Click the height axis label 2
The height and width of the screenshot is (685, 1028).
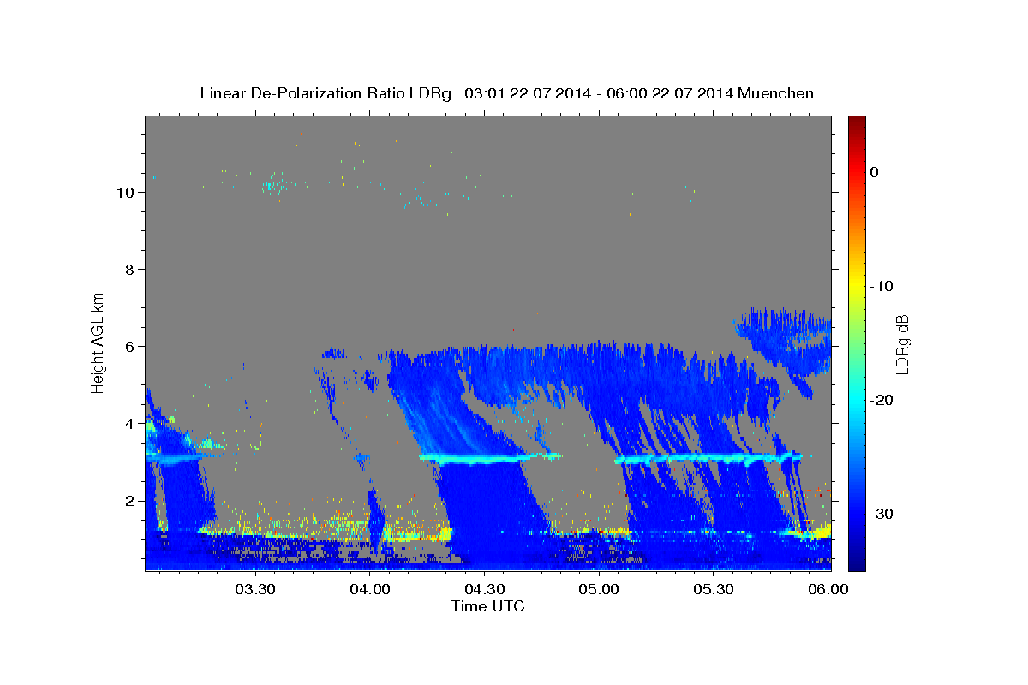pyautogui.click(x=128, y=501)
